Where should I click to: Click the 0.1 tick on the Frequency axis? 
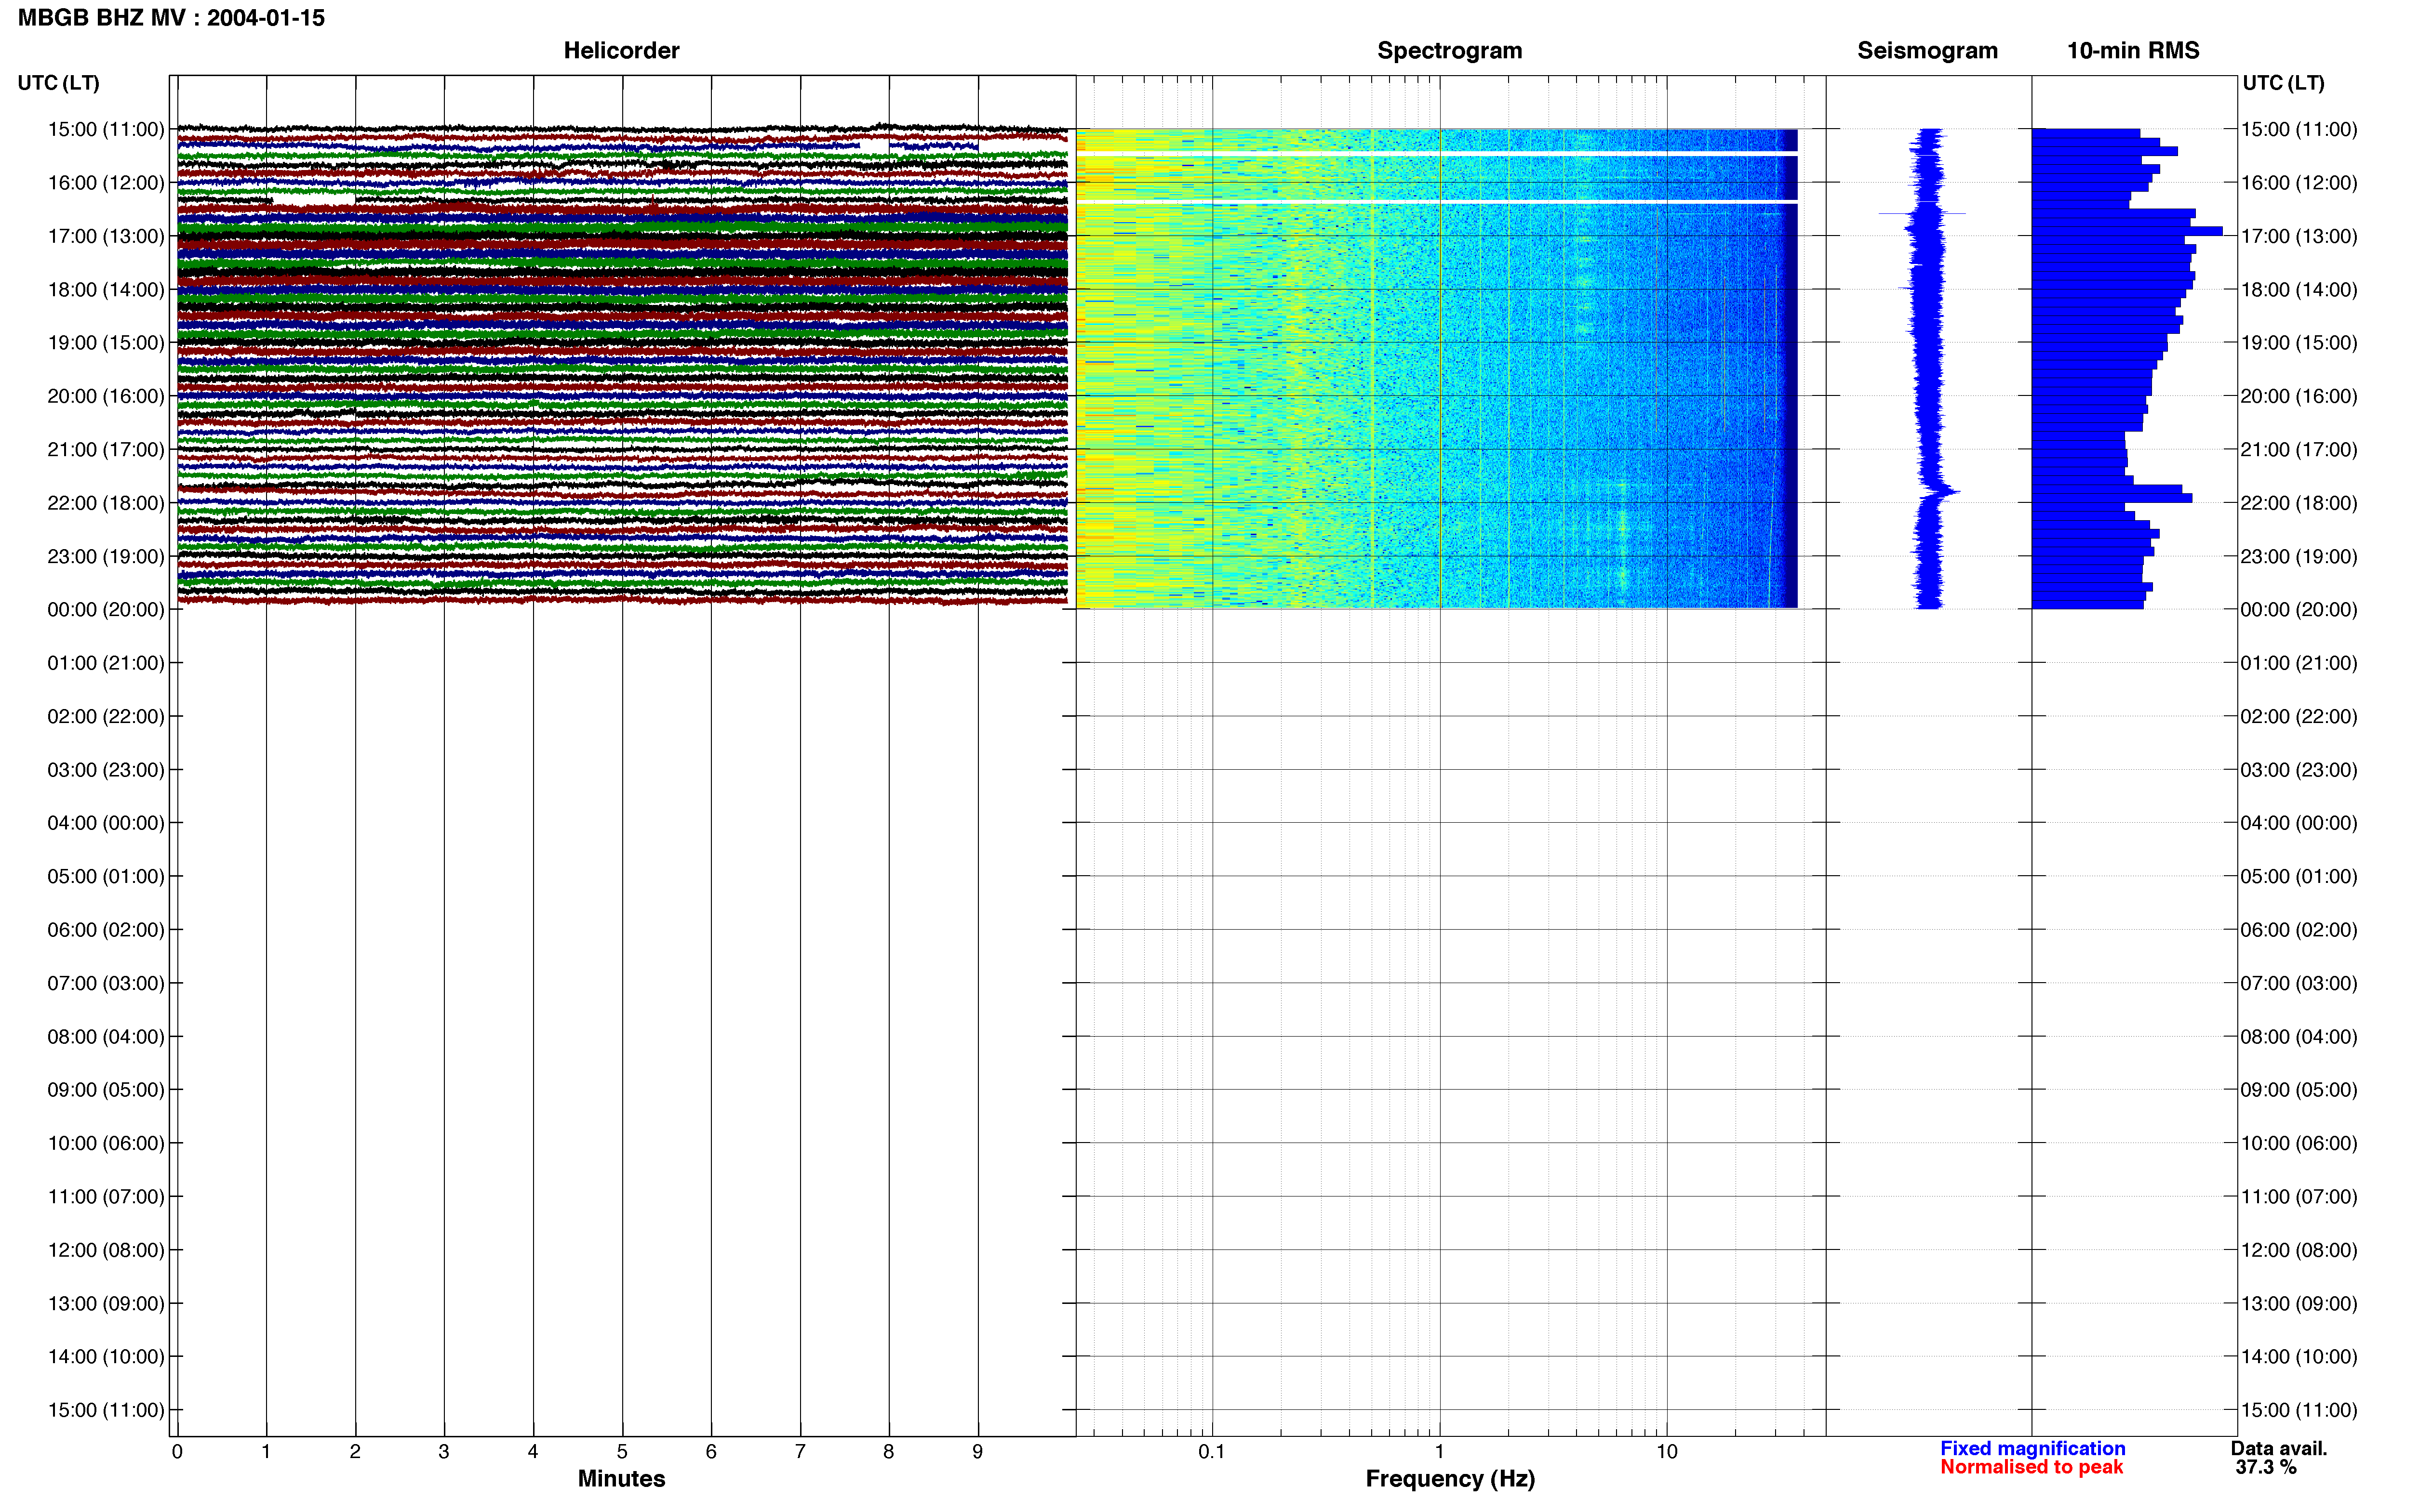(x=1212, y=1451)
